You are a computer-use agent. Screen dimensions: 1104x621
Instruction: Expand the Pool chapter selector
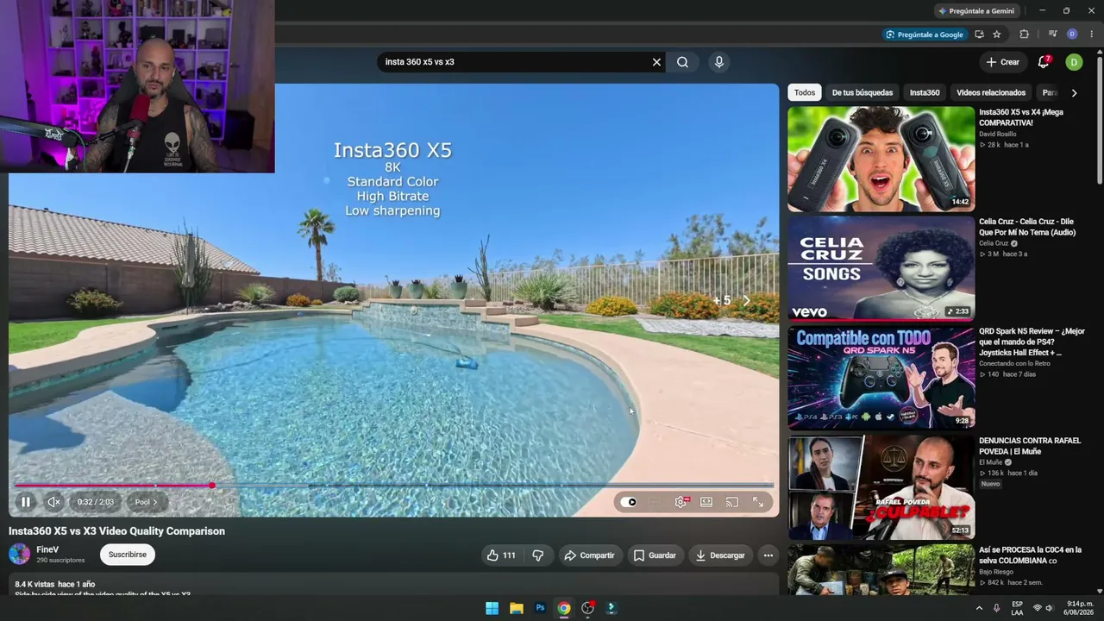pos(146,502)
